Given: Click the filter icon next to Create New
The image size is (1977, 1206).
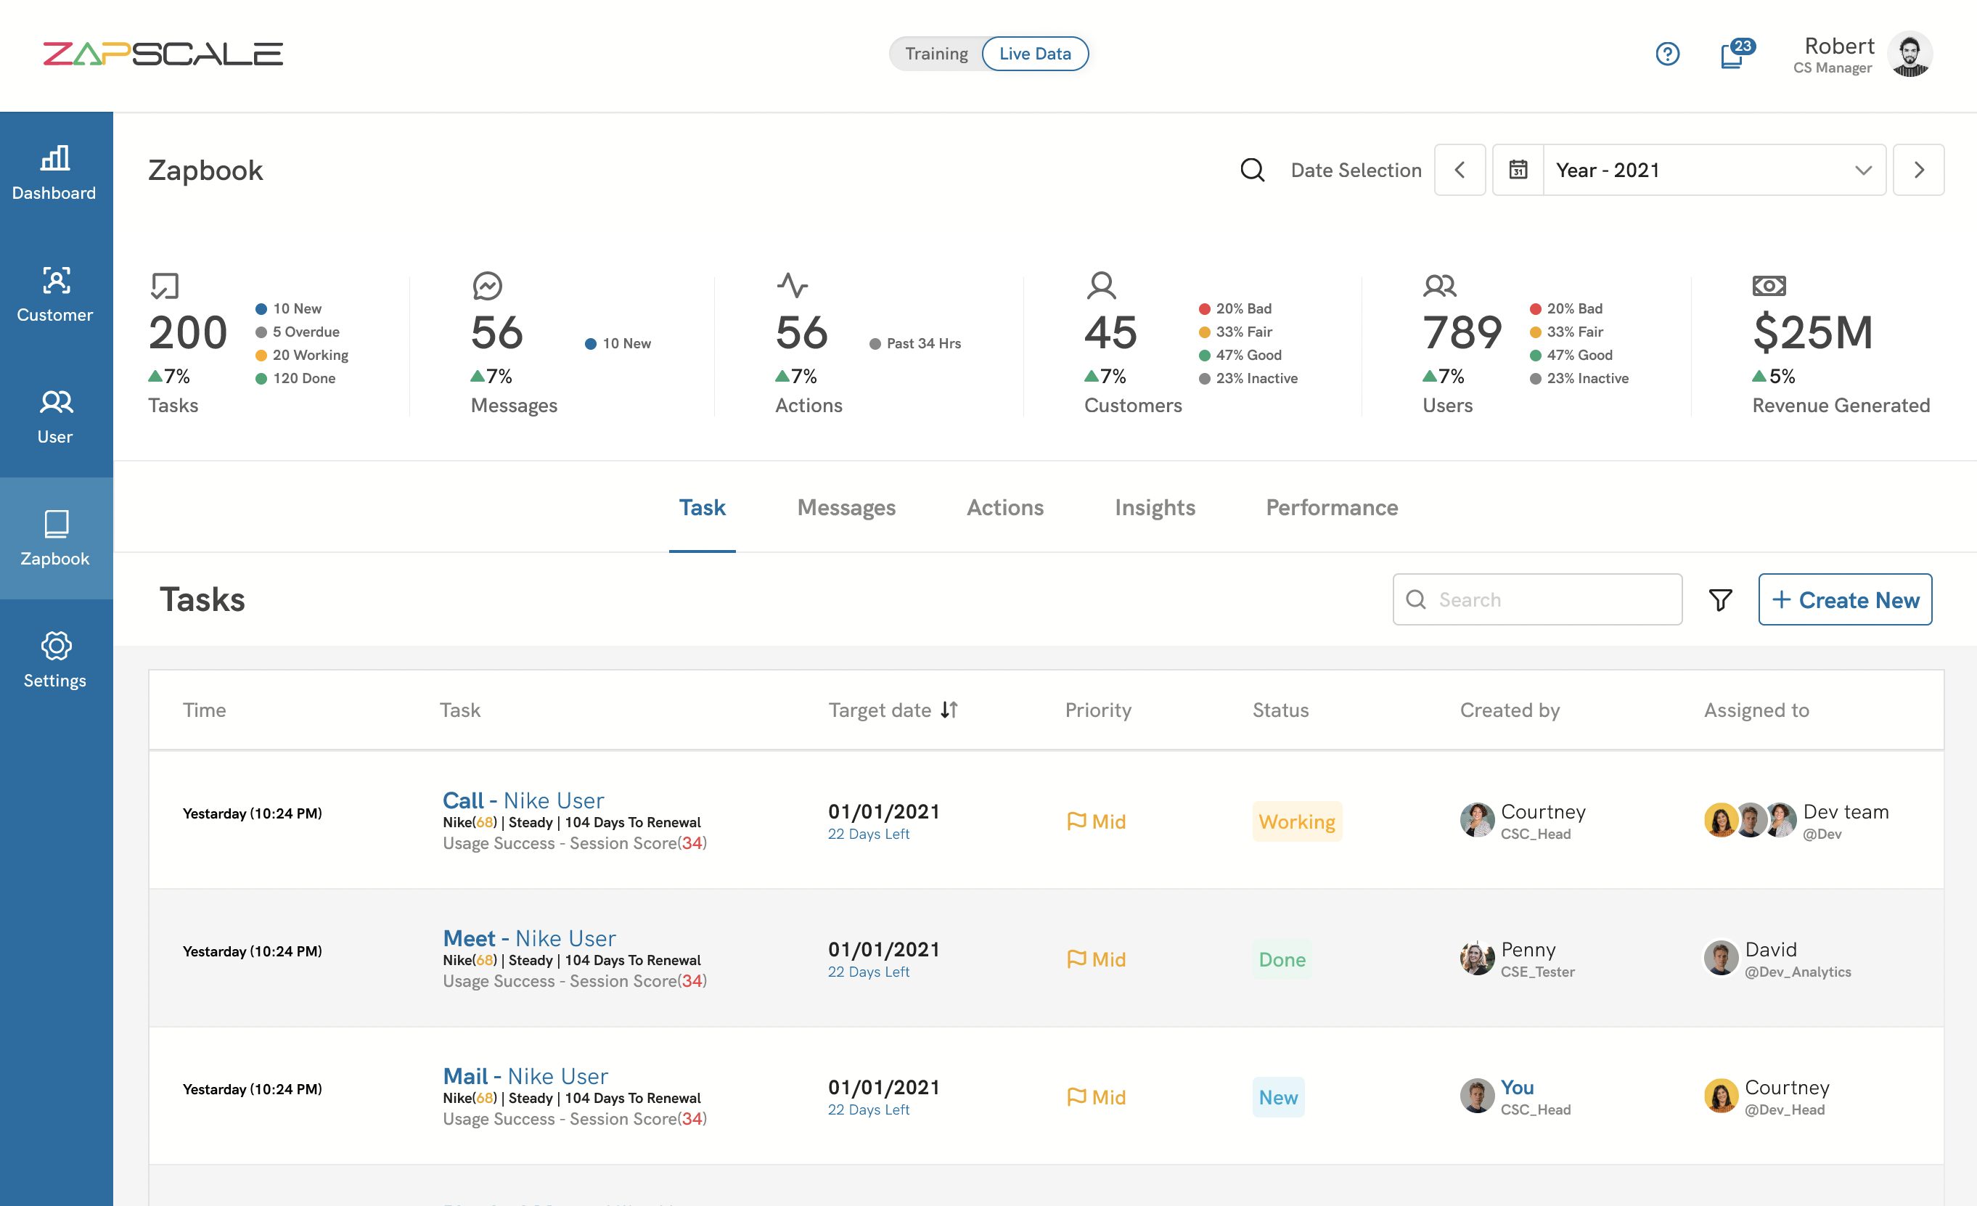Looking at the screenshot, I should pos(1719,599).
